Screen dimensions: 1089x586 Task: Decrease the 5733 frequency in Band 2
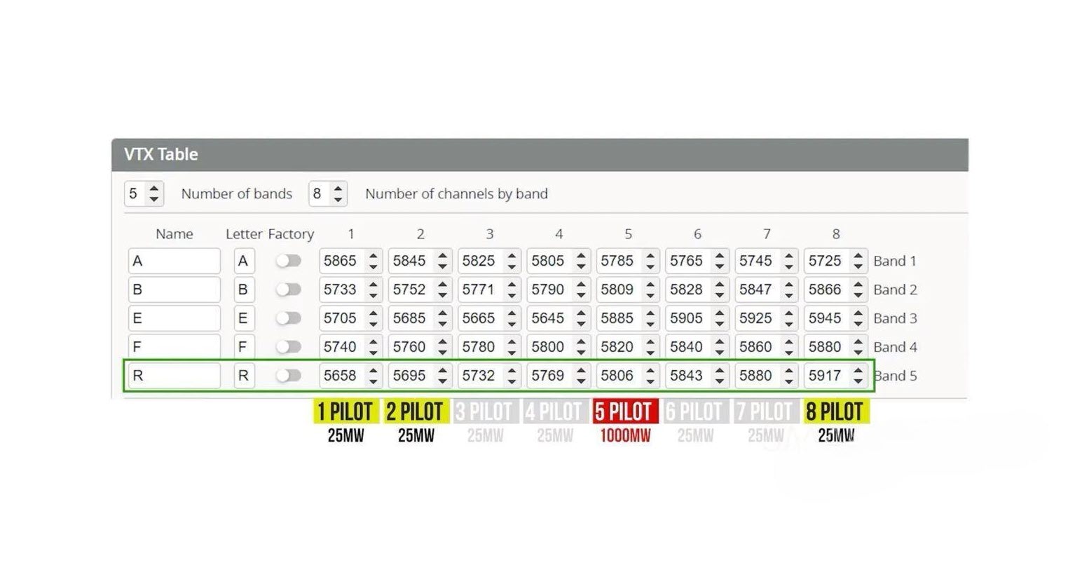pyautogui.click(x=374, y=295)
